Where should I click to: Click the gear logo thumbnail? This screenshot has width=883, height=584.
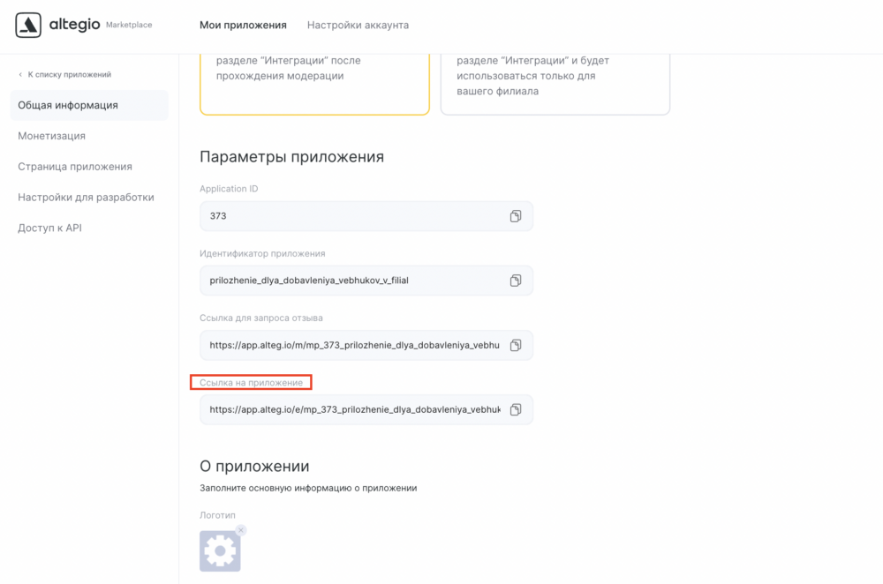click(x=220, y=550)
